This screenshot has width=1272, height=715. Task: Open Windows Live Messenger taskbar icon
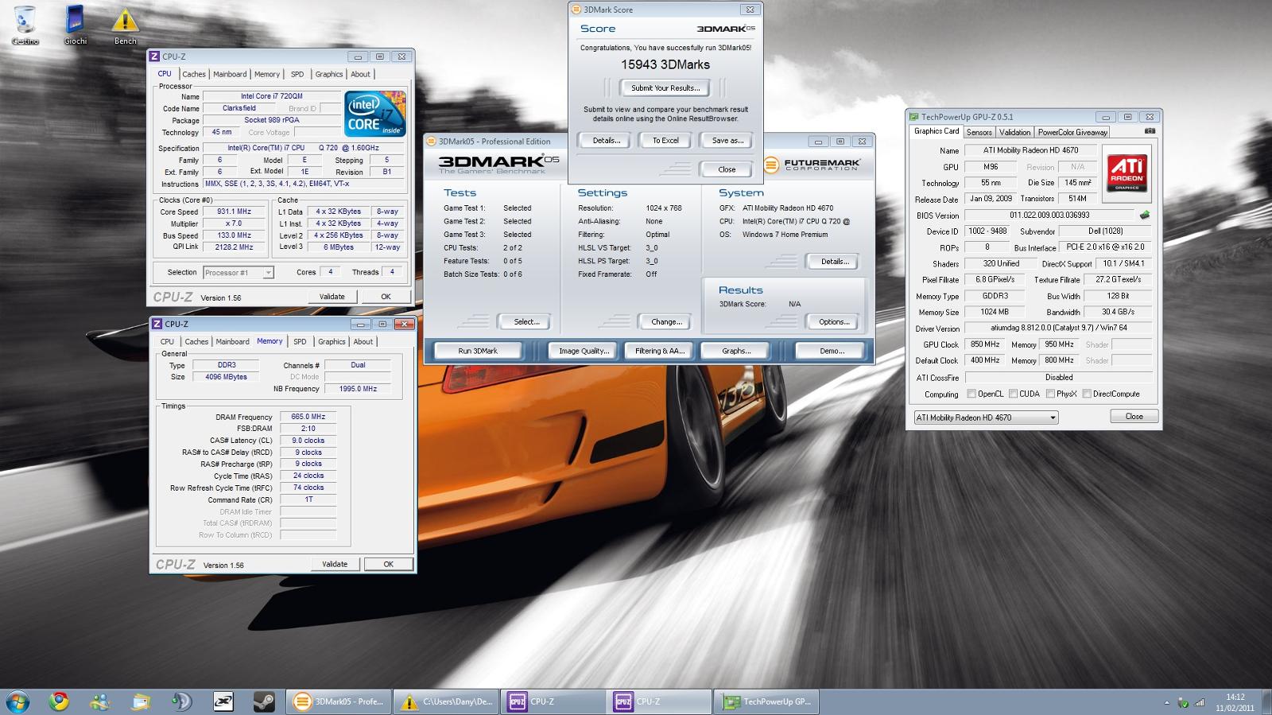pyautogui.click(x=99, y=701)
